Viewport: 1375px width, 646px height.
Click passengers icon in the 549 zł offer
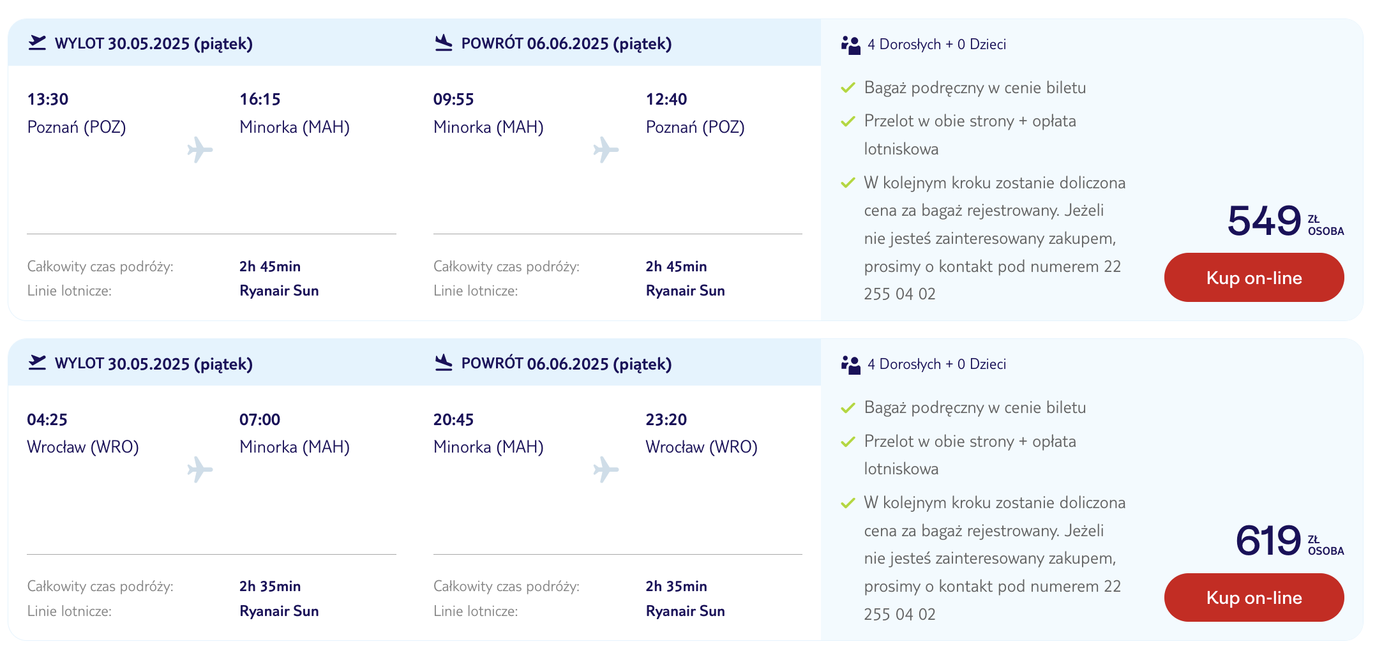[x=851, y=45]
